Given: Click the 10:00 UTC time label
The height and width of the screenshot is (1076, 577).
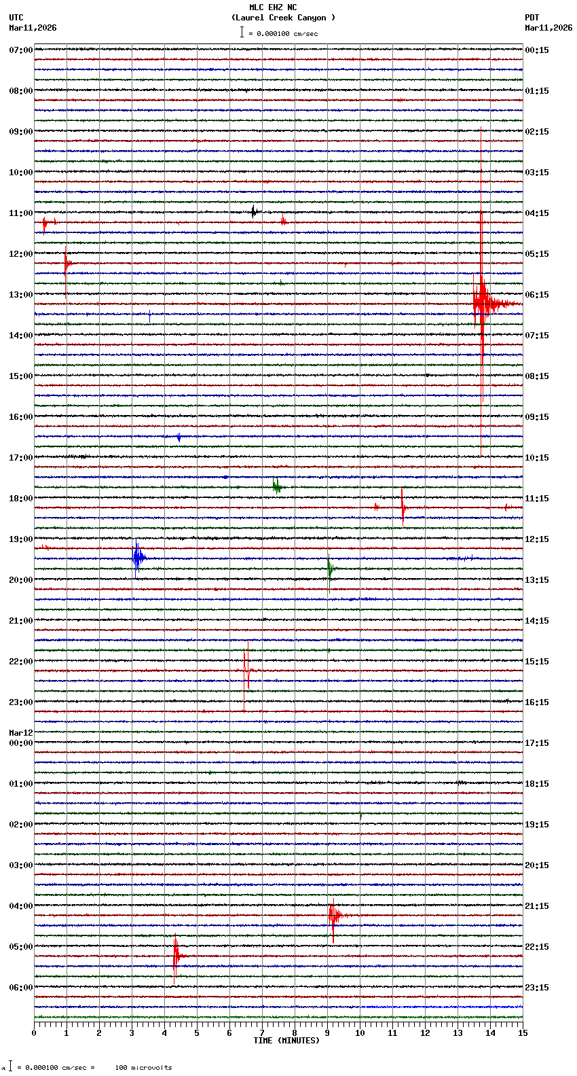Looking at the screenshot, I should click(x=21, y=173).
